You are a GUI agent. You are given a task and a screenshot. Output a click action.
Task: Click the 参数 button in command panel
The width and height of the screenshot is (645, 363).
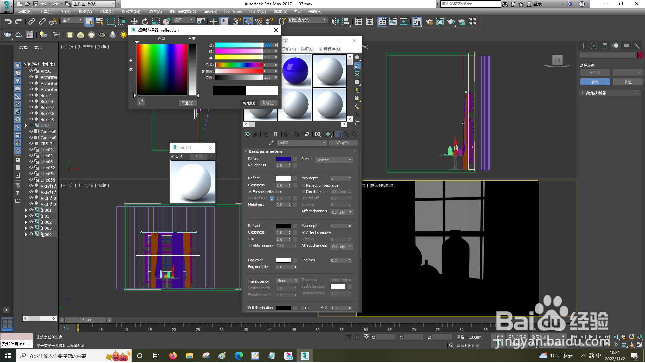click(x=595, y=82)
